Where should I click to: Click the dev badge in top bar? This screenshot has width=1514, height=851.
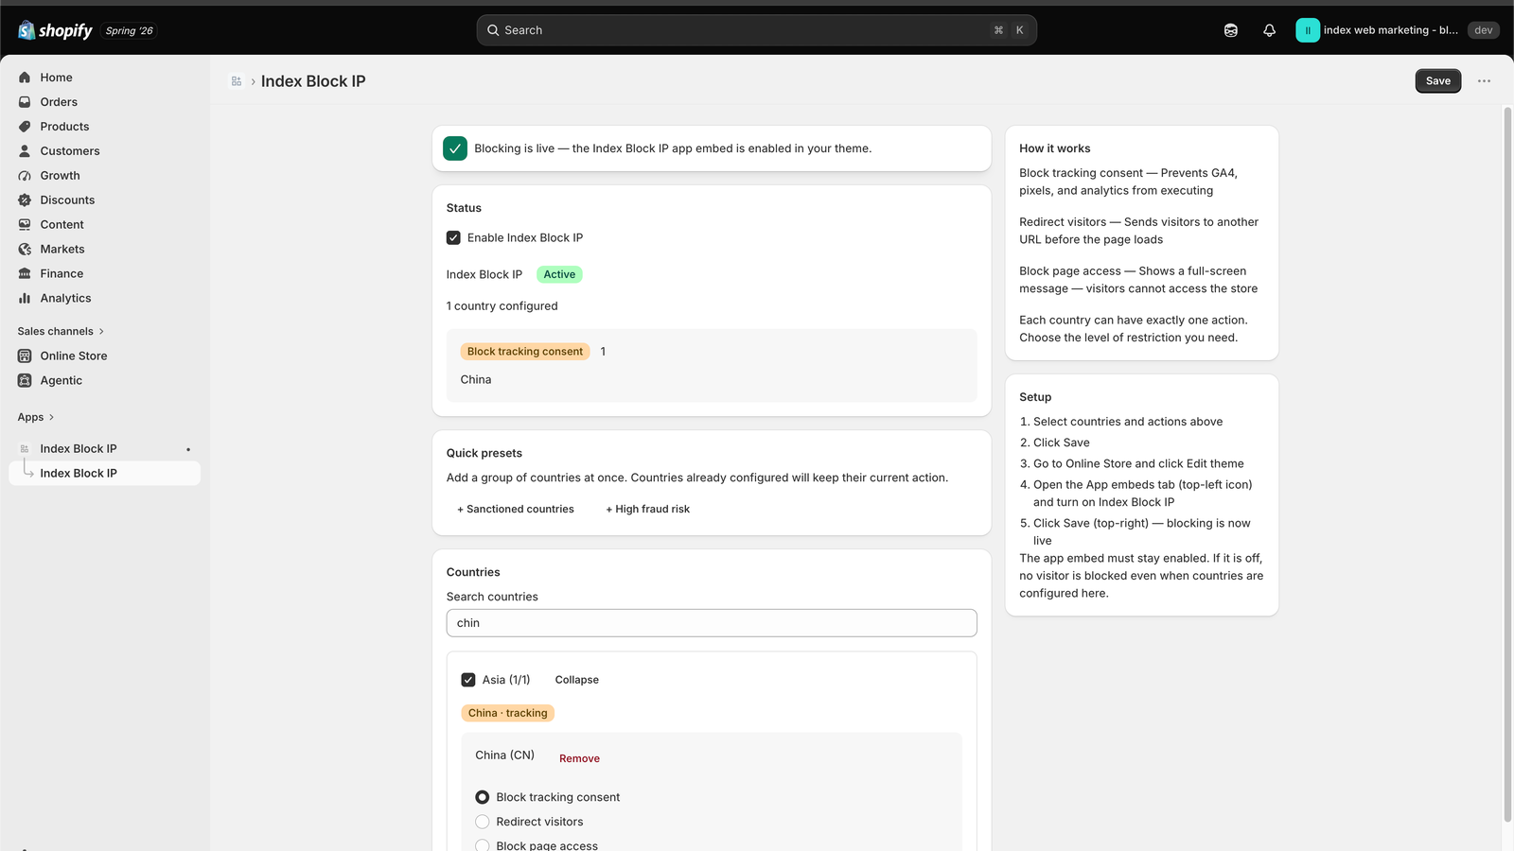coord(1484,30)
